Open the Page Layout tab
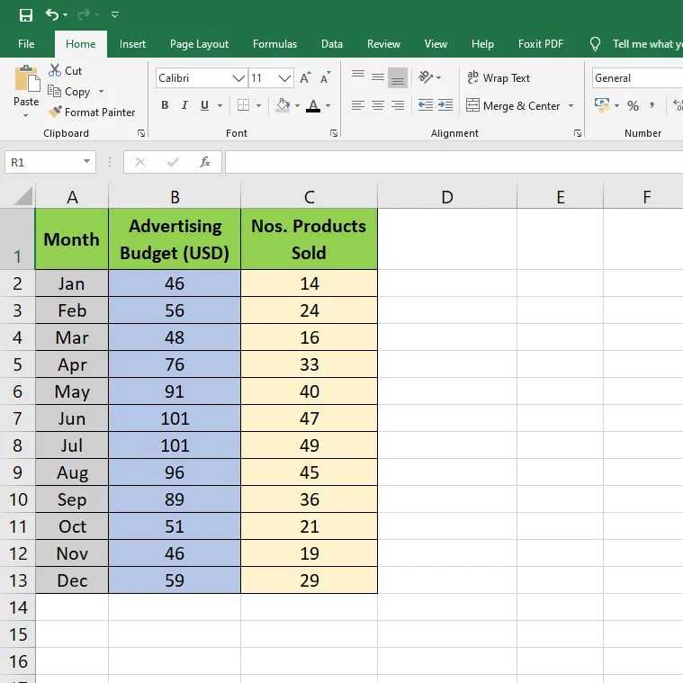This screenshot has width=683, height=683. click(x=199, y=44)
